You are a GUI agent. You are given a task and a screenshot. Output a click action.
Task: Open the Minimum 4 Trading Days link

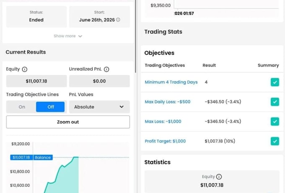pyautogui.click(x=171, y=82)
